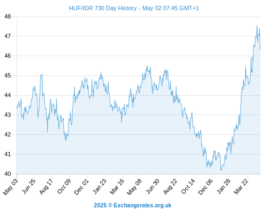Select the Dec 06 axis label
Image resolution: width=265 pixels, height=214 pixels.
point(206,187)
